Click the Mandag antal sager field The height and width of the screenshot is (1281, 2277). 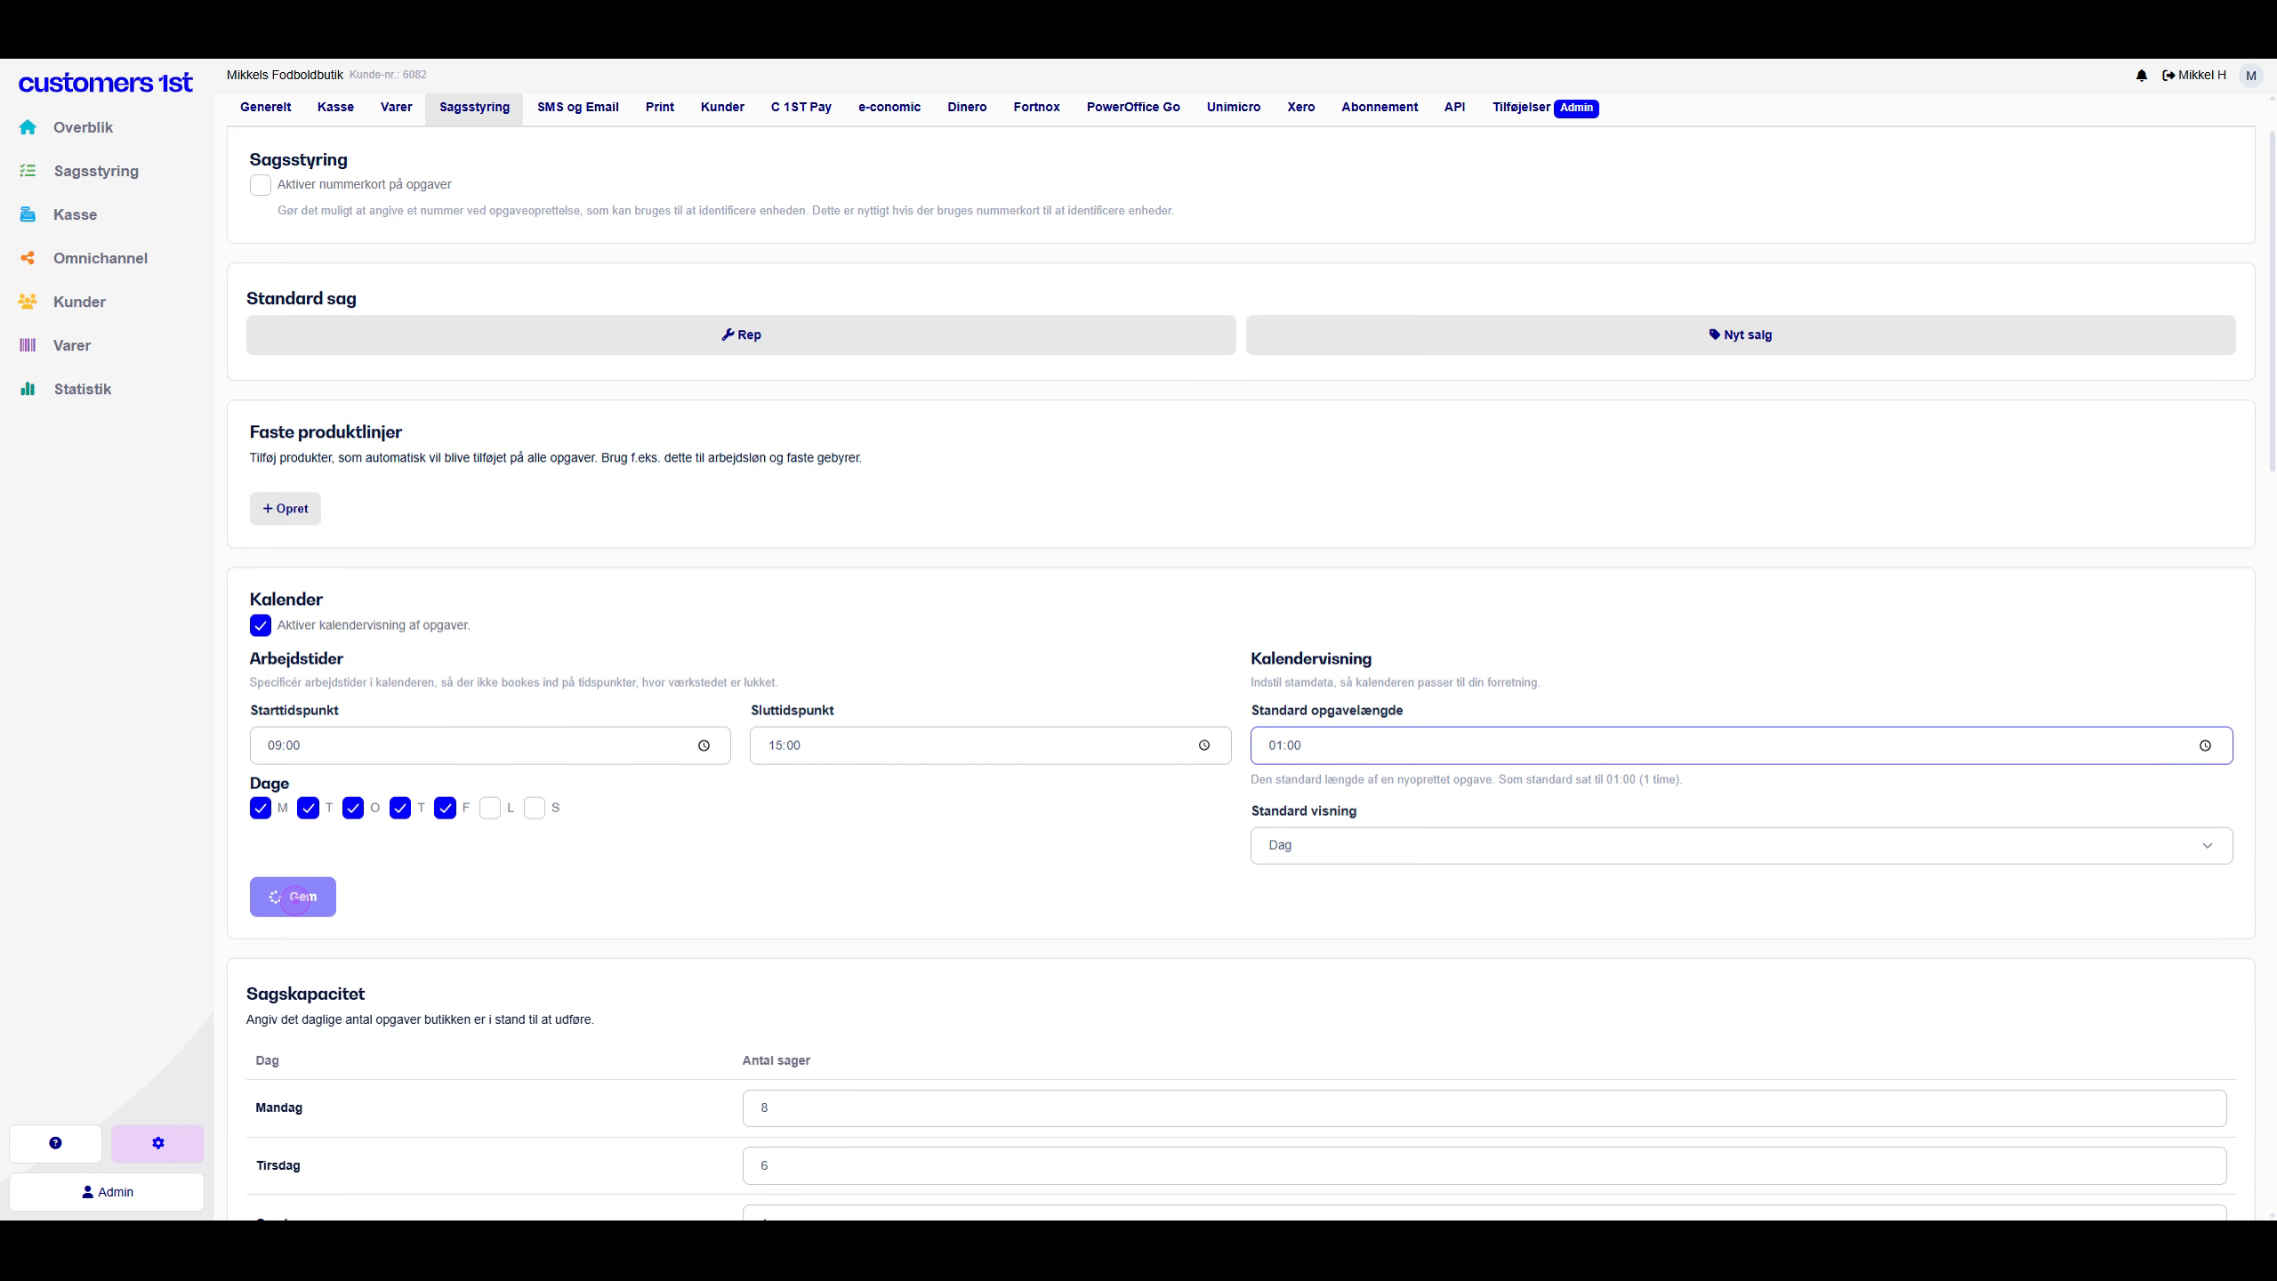click(1484, 1108)
